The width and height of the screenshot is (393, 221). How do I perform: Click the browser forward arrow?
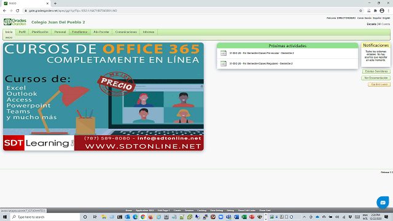[x=11, y=11]
